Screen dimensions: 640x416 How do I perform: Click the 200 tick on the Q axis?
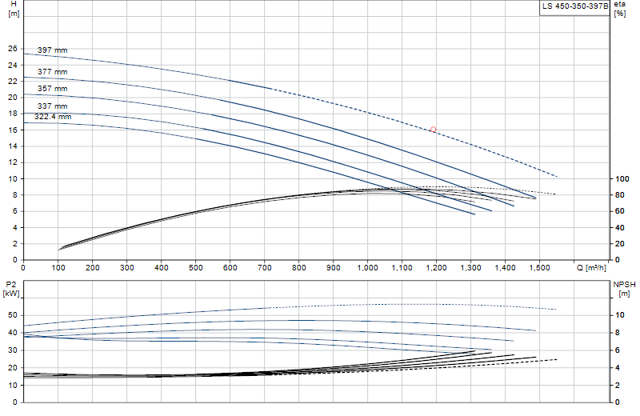click(x=92, y=268)
